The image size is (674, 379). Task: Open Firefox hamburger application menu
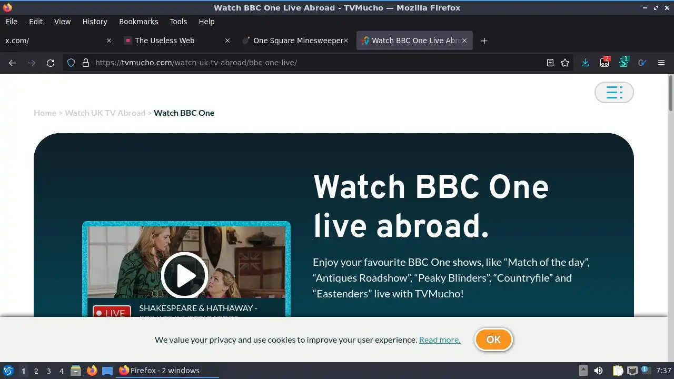[x=661, y=63]
